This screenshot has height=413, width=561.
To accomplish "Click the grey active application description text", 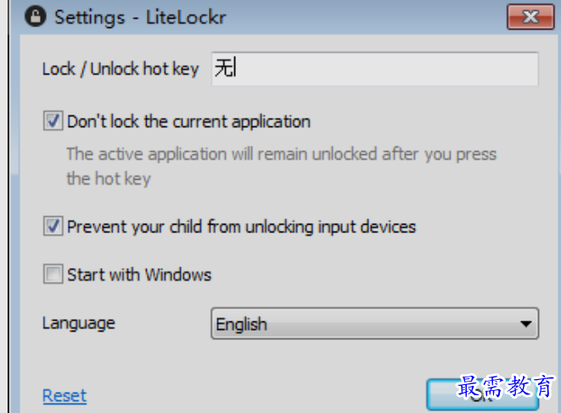I will click(282, 166).
